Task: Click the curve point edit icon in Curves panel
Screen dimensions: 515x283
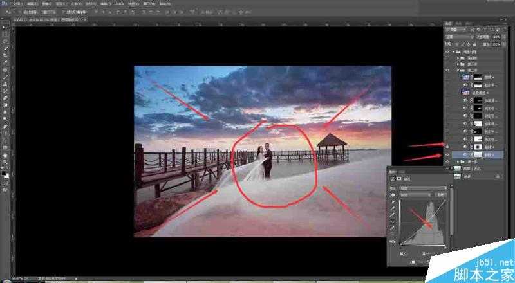Action: [x=393, y=223]
